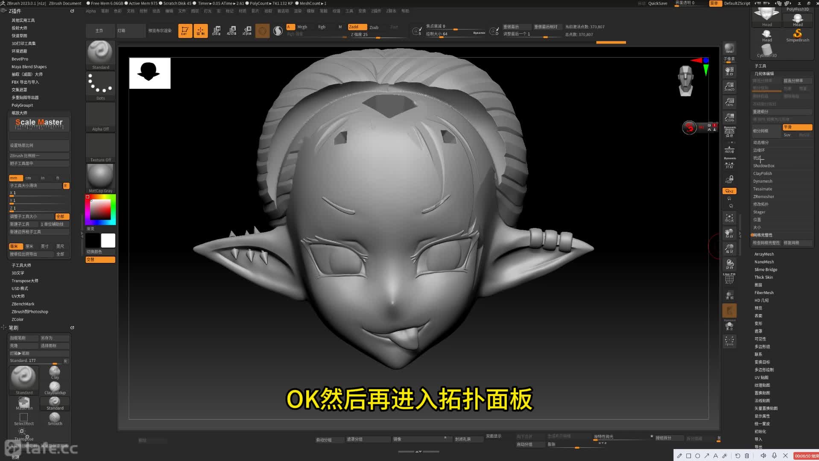Open the MatCap Gray material selector
The image size is (819, 461).
point(100,178)
